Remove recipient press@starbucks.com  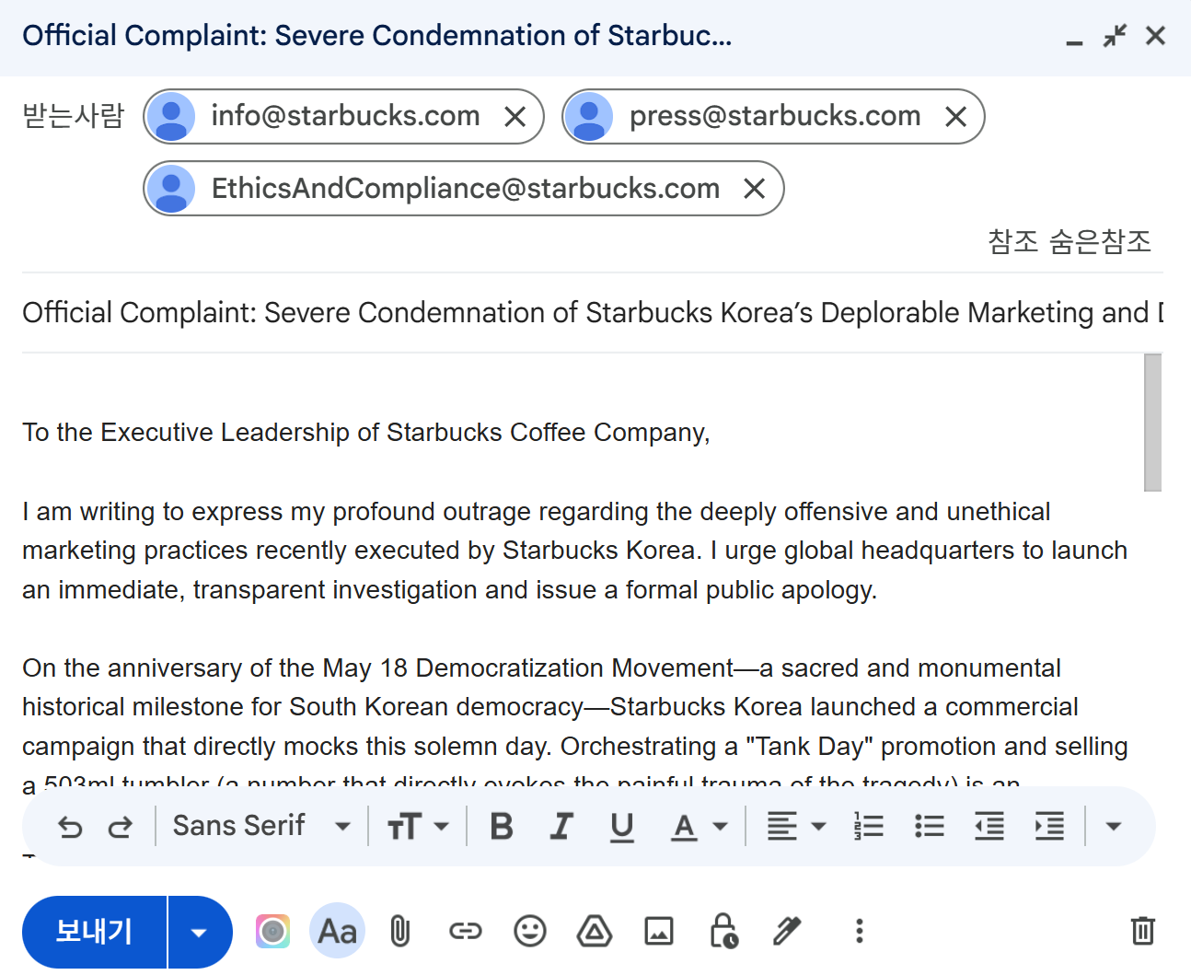(x=956, y=117)
